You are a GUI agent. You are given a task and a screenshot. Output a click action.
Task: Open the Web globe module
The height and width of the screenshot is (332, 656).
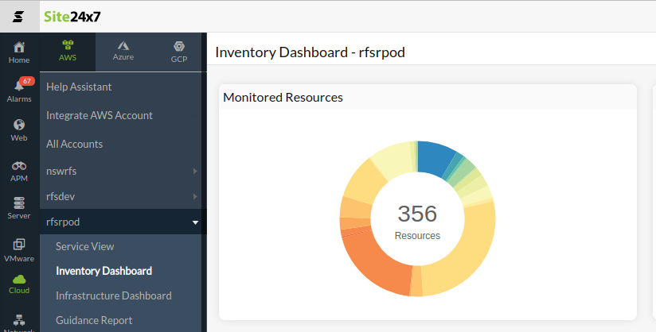[19, 125]
